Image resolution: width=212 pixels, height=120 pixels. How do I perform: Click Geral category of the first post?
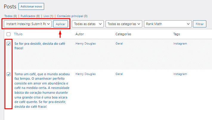coord(119,44)
